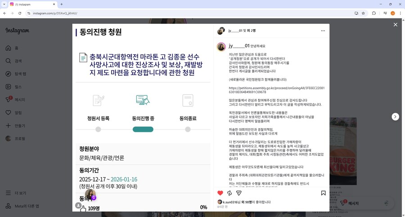Click the Instagram logo in sidebar

(17, 30)
